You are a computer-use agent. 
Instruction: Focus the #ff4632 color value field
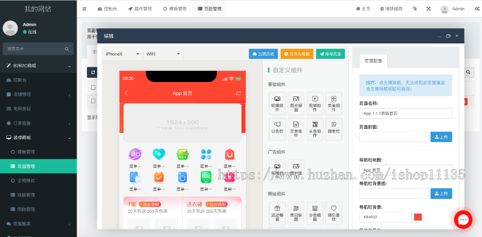click(x=386, y=217)
